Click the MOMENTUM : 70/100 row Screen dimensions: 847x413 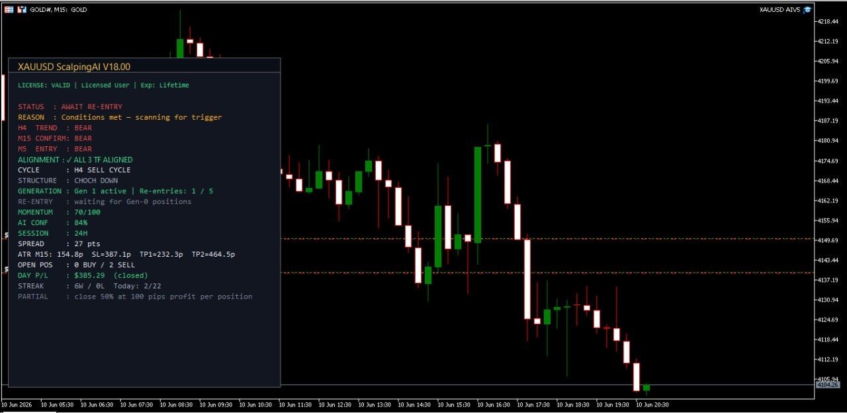coord(59,212)
